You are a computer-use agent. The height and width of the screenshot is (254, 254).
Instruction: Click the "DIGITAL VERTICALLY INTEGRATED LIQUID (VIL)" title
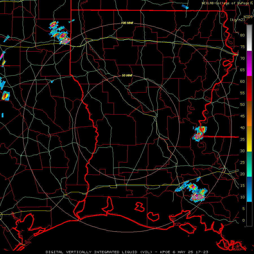click(x=99, y=252)
